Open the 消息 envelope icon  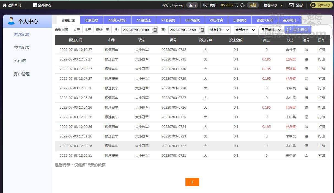[x=291, y=5]
